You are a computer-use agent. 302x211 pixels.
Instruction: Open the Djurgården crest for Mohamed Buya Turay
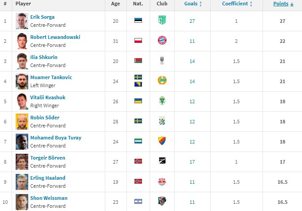pos(162,141)
